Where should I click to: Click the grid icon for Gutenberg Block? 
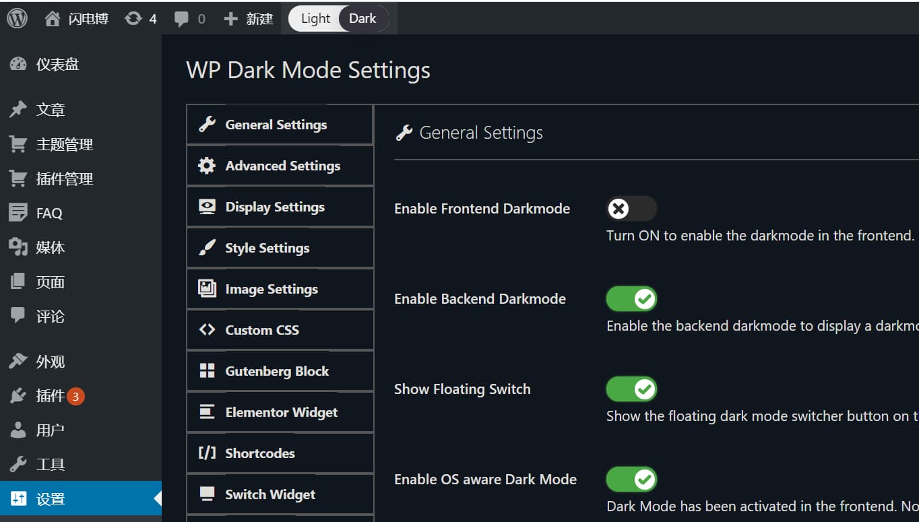pyautogui.click(x=207, y=371)
